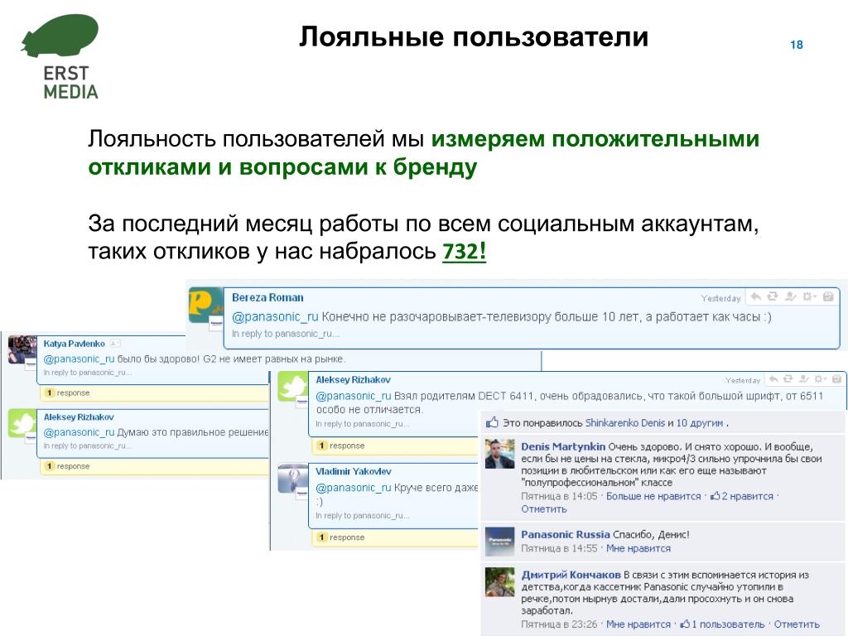Click the '2 нравится' likes count
Viewport: 848px width, 636px height.
coord(747,496)
